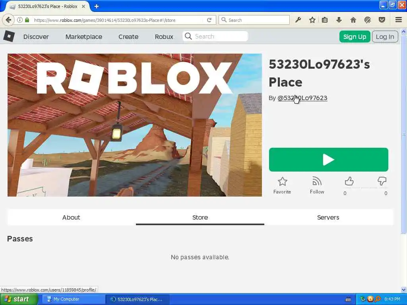
Task: Go back with the browser back arrow
Action: coord(8,20)
